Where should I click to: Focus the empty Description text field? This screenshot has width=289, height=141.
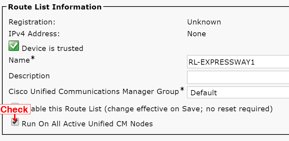coord(238,77)
